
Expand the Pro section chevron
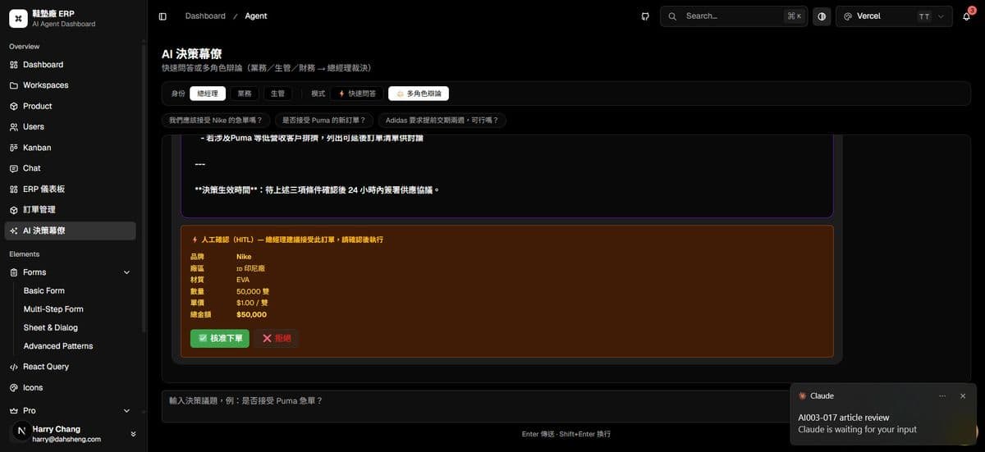(x=126, y=410)
